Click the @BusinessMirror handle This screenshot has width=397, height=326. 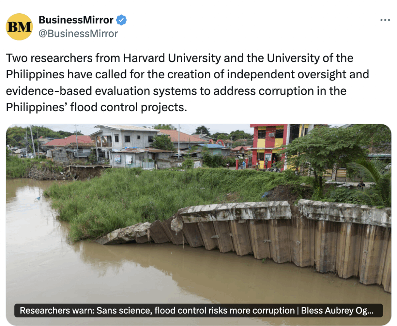[78, 34]
